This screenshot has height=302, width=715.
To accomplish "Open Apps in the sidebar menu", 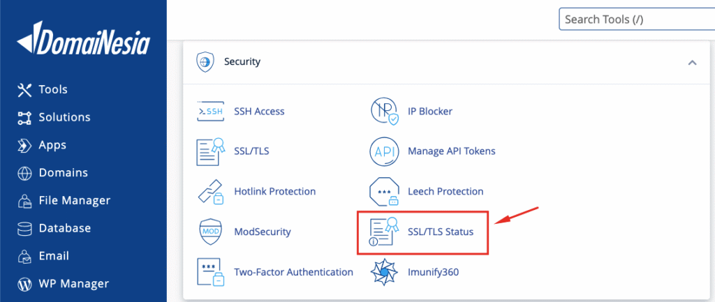I will point(52,146).
